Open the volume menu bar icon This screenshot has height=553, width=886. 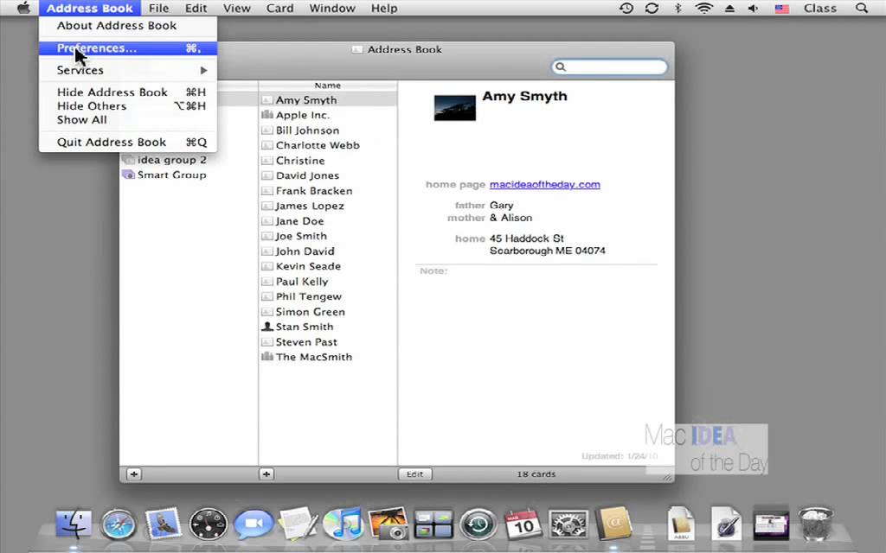click(x=753, y=9)
